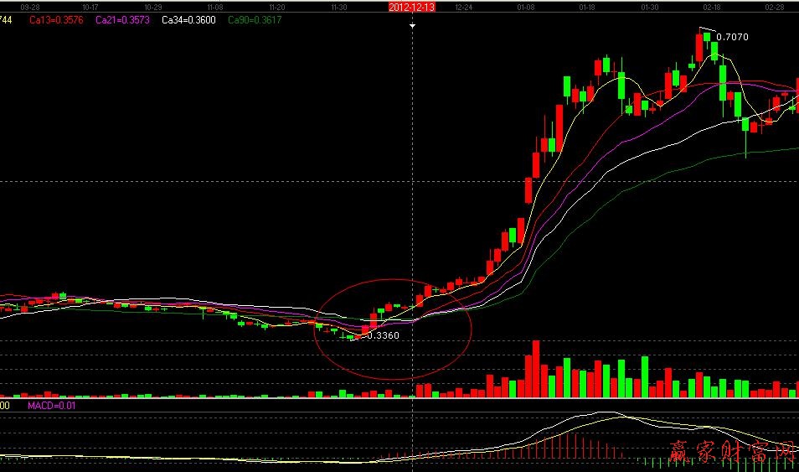
Task: Click the tallest red volume bar
Action: [x=533, y=370]
